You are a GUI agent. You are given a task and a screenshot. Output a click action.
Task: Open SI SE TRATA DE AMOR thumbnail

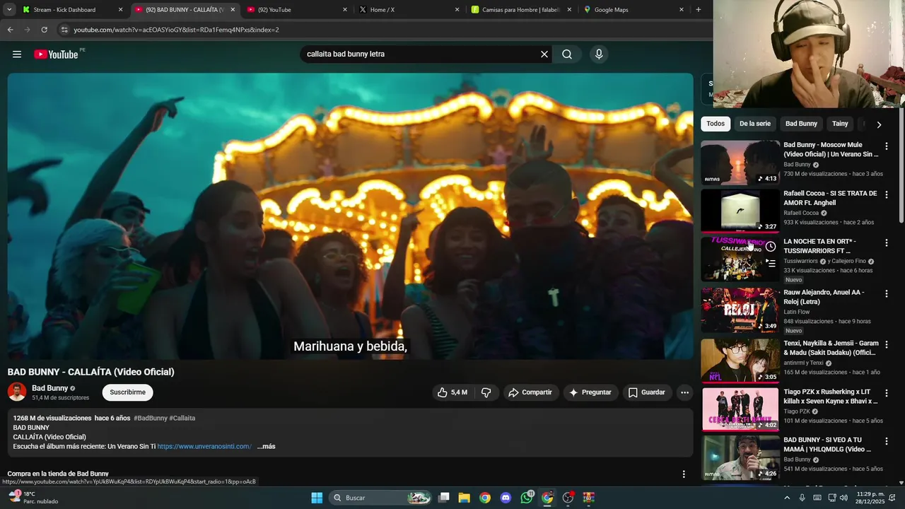pos(740,211)
